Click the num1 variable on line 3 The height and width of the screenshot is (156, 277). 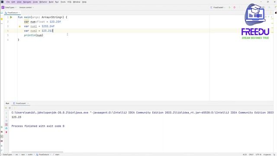click(x=34, y=26)
